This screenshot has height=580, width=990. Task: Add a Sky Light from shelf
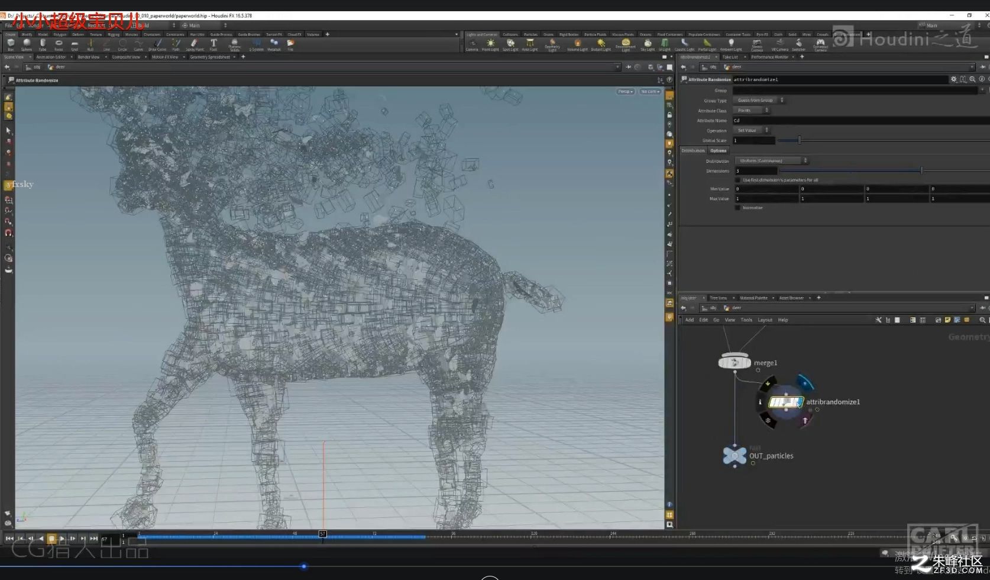coord(648,45)
